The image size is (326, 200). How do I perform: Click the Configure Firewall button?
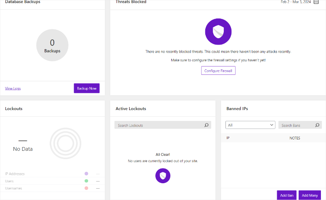[218, 71]
